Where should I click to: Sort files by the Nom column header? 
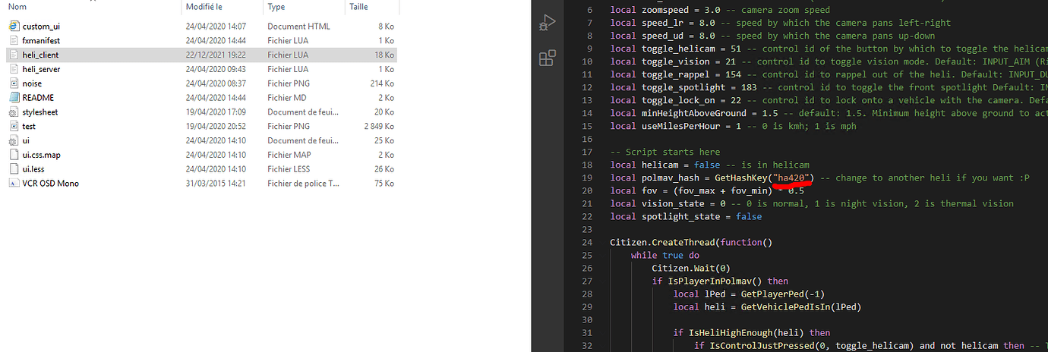[17, 6]
